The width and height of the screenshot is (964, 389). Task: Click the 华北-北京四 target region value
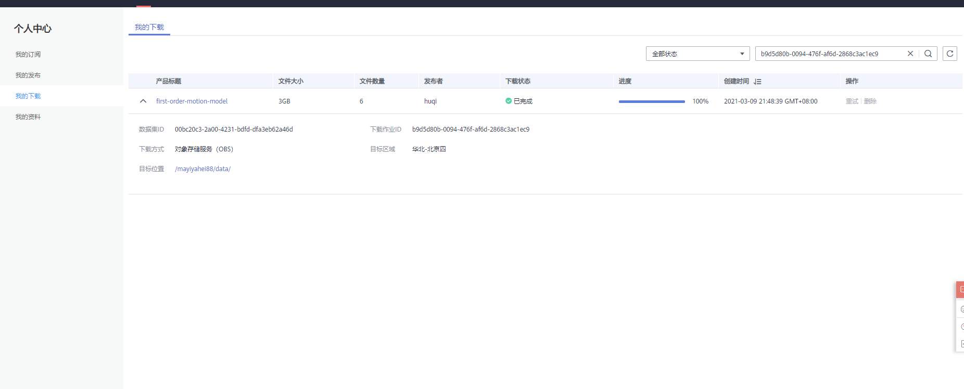[x=429, y=149]
